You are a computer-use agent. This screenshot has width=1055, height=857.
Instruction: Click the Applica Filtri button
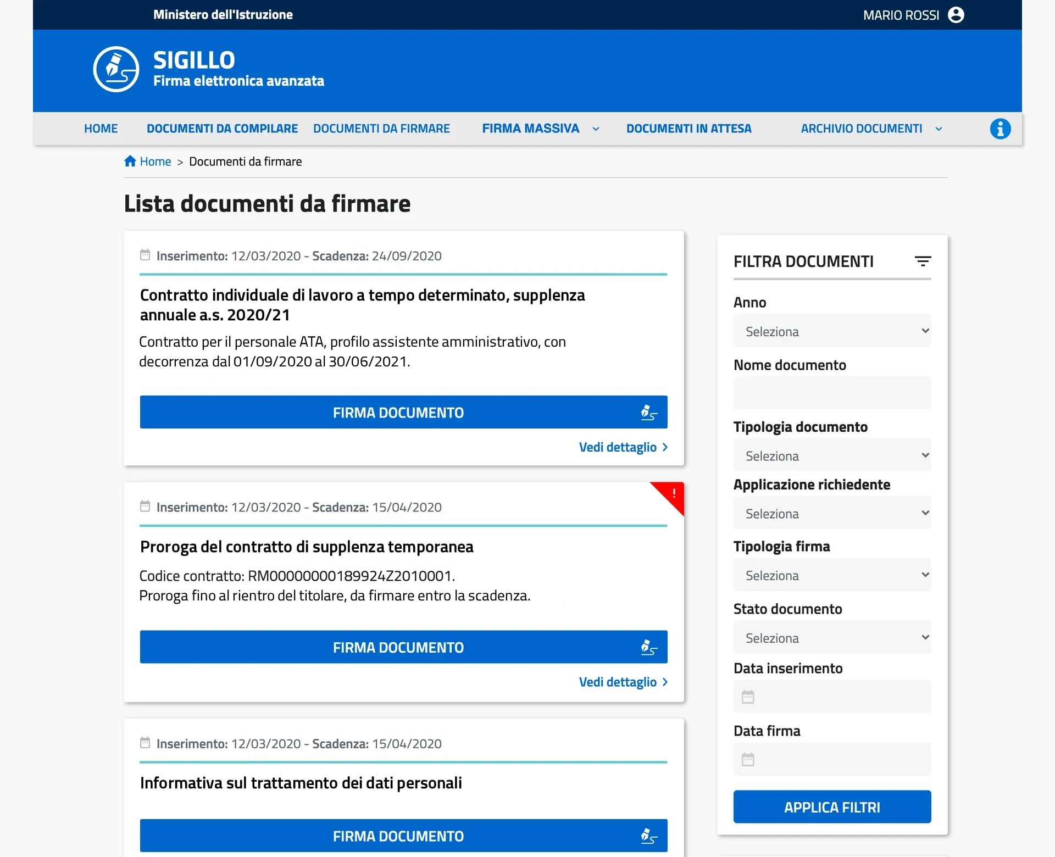click(832, 806)
